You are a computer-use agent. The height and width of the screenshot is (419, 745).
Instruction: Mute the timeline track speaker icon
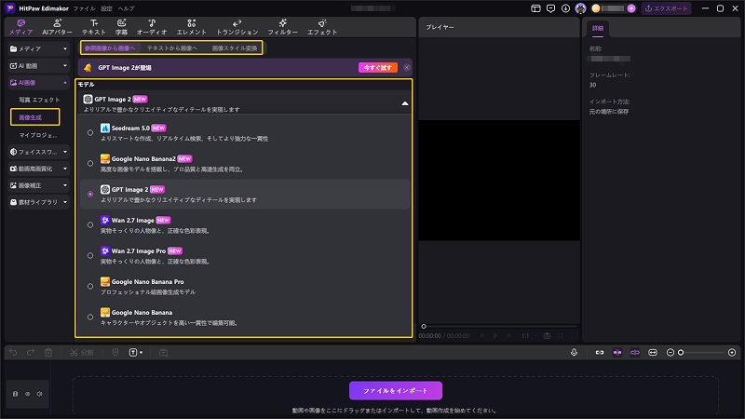point(39,394)
